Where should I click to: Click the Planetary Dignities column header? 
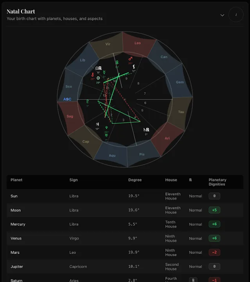[x=217, y=182]
